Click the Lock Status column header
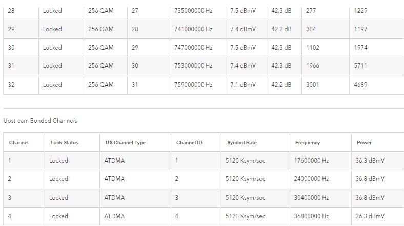The image size is (404, 226). click(x=64, y=143)
